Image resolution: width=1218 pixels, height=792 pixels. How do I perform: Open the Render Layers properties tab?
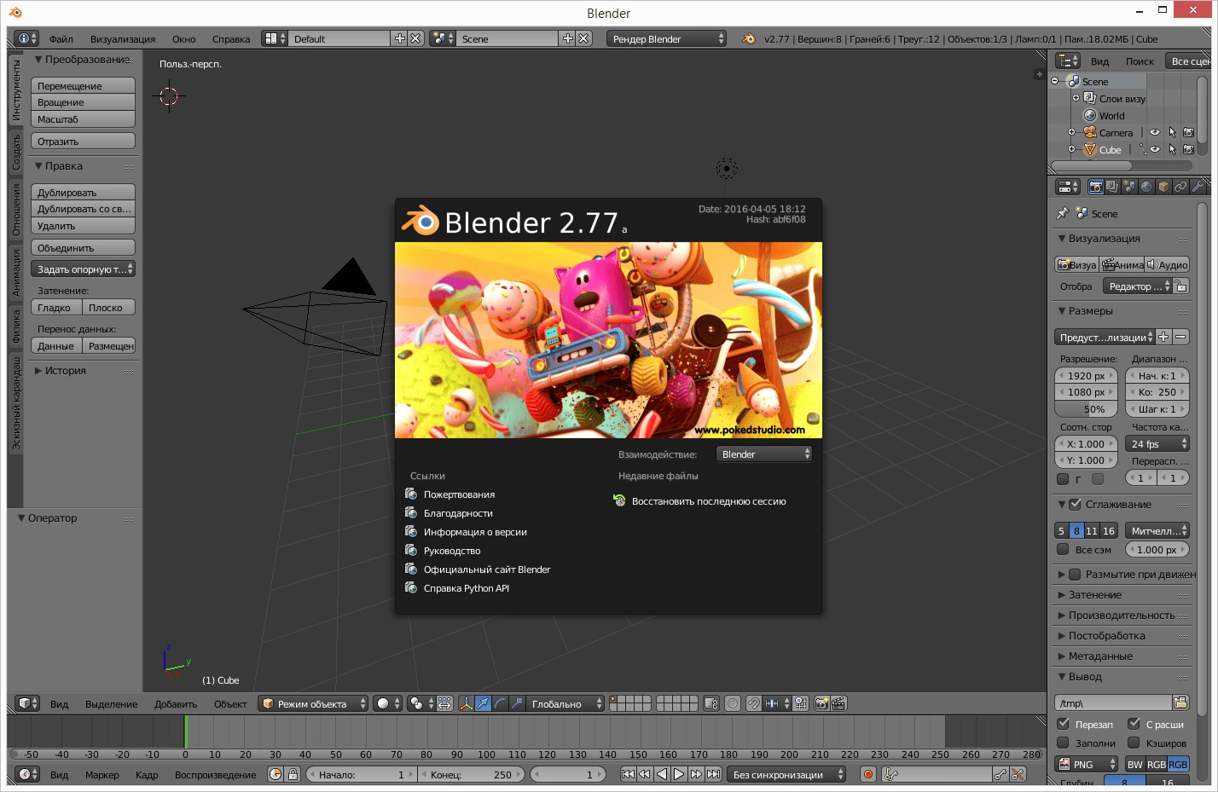pyautogui.click(x=1112, y=187)
